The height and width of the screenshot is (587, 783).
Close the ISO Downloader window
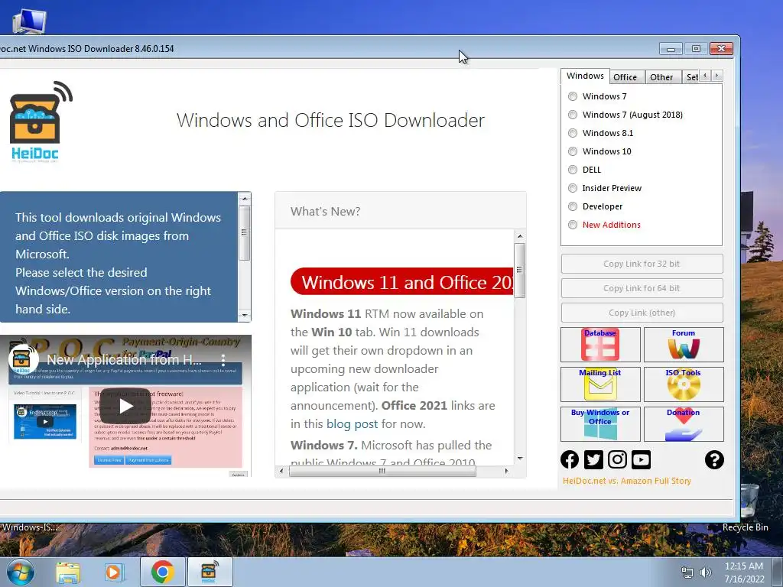tap(721, 48)
